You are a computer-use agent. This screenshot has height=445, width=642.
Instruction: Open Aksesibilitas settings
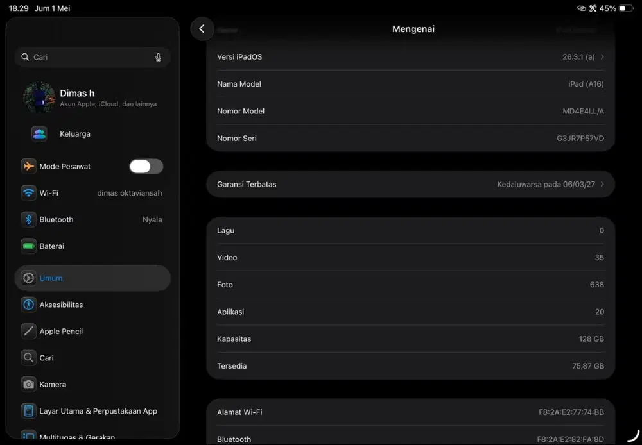(x=92, y=305)
